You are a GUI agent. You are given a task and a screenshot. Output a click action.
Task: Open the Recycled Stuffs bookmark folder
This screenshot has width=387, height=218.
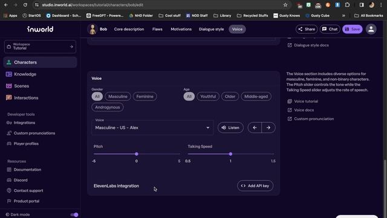[x=253, y=16]
